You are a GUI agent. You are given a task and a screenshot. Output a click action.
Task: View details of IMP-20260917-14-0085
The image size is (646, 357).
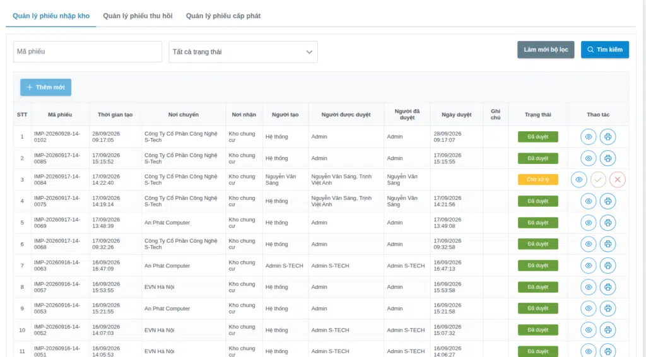589,158
